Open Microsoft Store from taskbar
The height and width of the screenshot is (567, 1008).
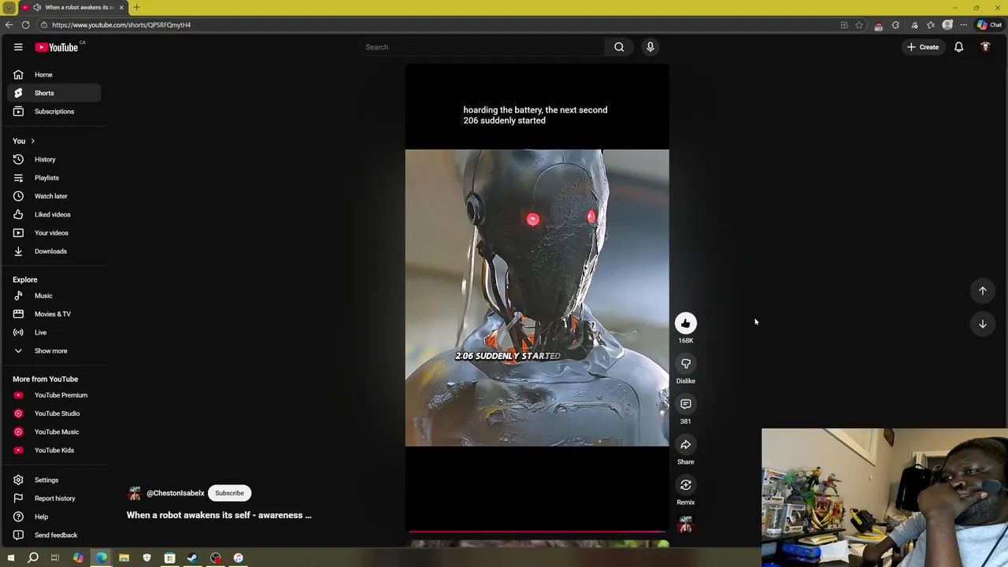coord(169,558)
